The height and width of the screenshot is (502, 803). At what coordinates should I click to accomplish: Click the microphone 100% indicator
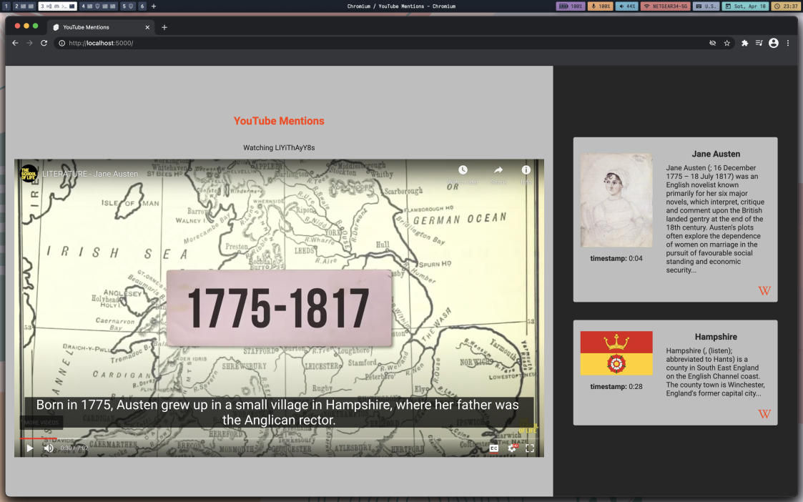(600, 6)
